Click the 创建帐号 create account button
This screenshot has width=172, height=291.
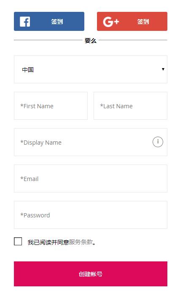[x=91, y=274]
